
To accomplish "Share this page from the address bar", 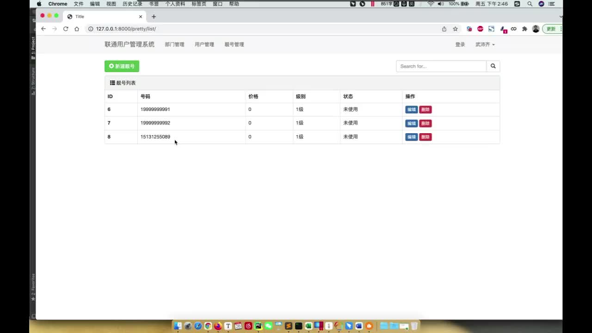I will 444,29.
